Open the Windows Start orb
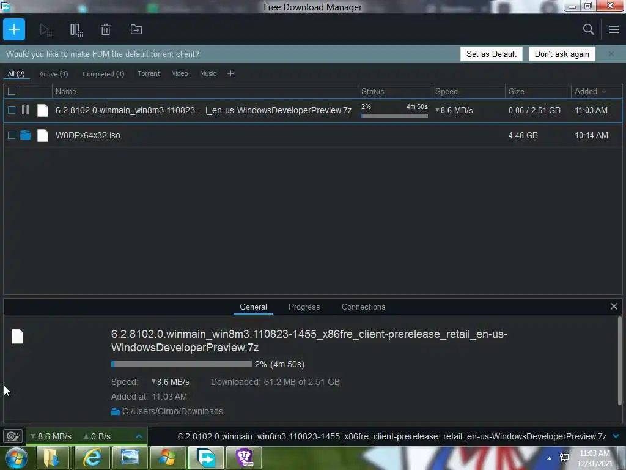Viewport: 626px width, 470px height. pos(16,458)
